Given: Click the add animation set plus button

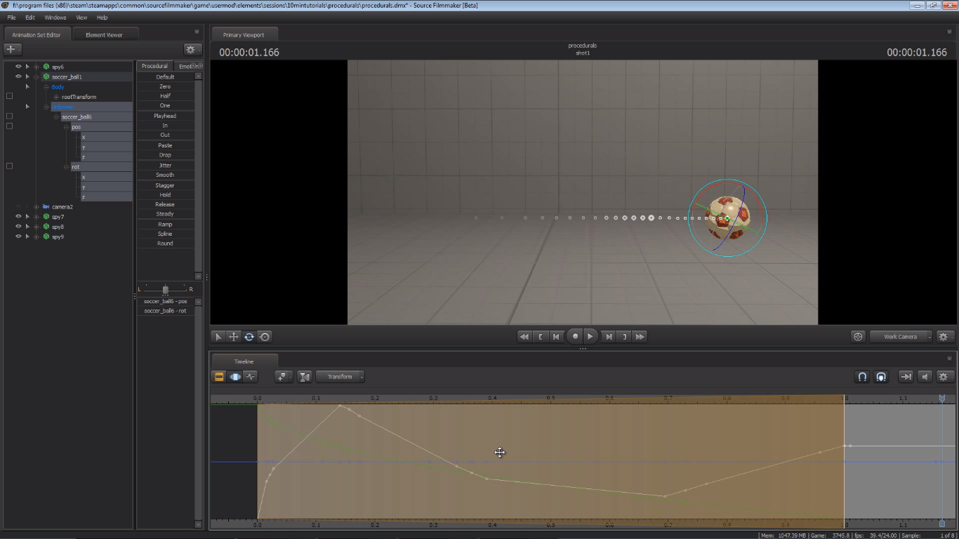Looking at the screenshot, I should click(13, 49).
